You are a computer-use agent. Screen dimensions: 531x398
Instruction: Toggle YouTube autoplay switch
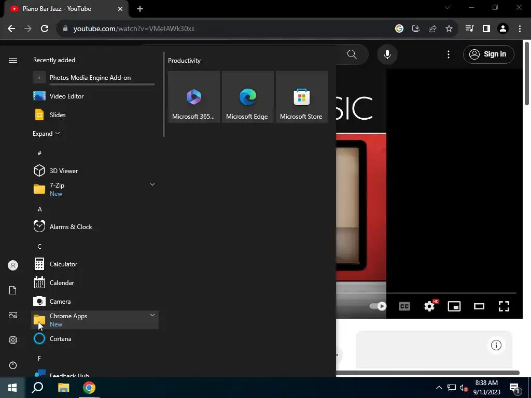pos(378,306)
